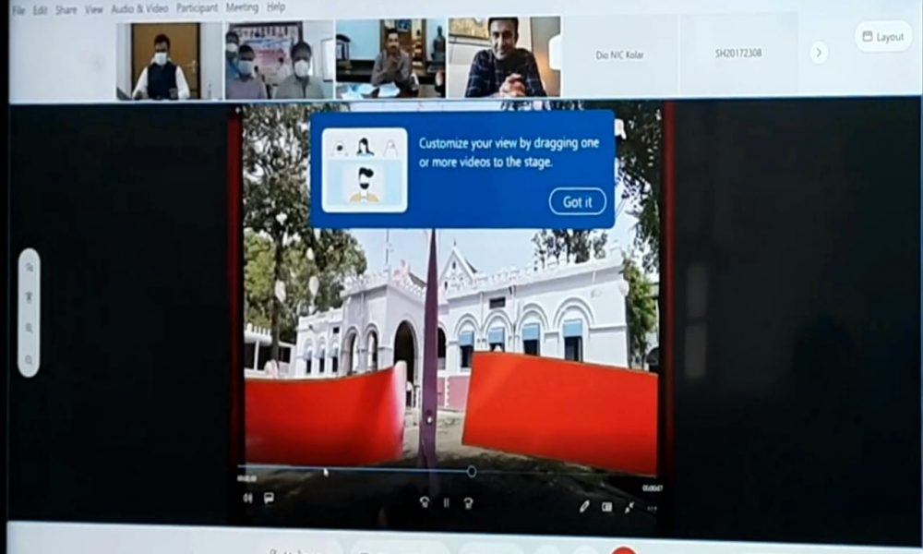Click the bottom magnifier in the left toolbar

[x=29, y=359]
